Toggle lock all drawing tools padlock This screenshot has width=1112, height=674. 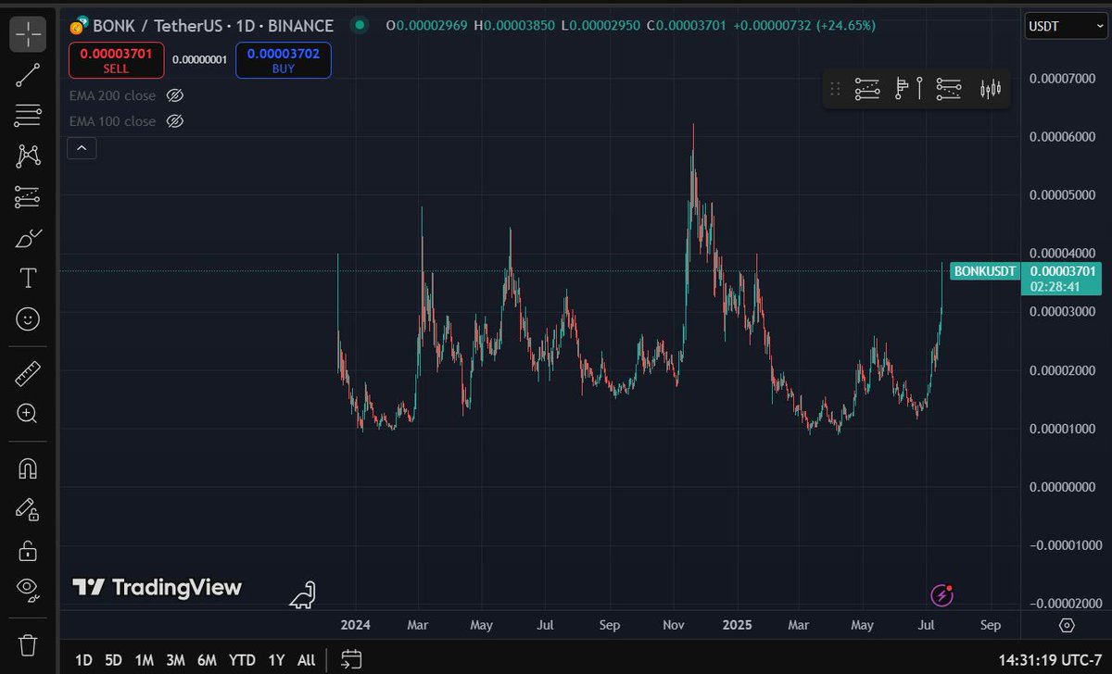point(29,550)
